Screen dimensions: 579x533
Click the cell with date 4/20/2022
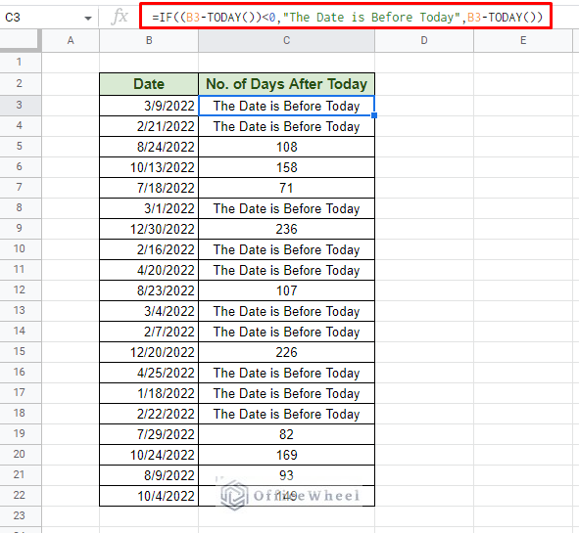click(x=149, y=270)
